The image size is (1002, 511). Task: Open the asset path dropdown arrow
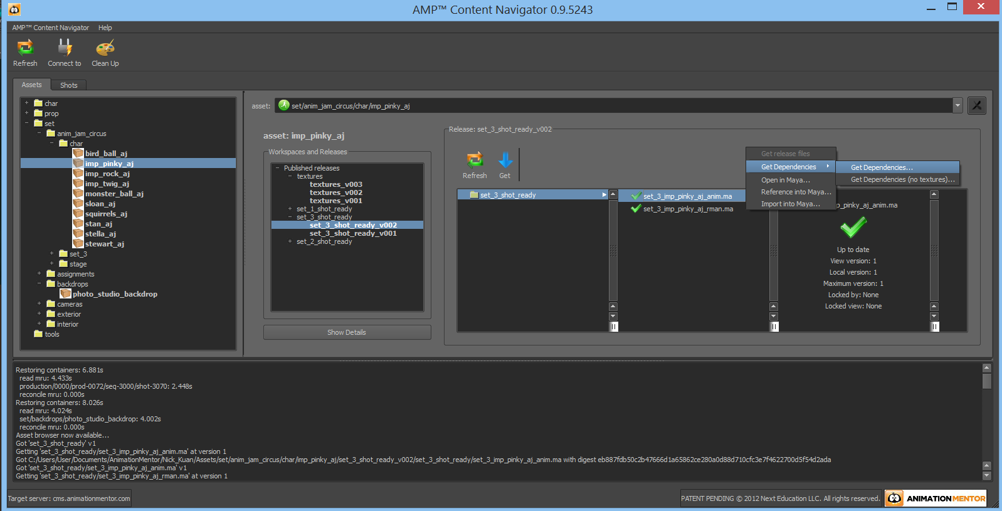pyautogui.click(x=957, y=105)
